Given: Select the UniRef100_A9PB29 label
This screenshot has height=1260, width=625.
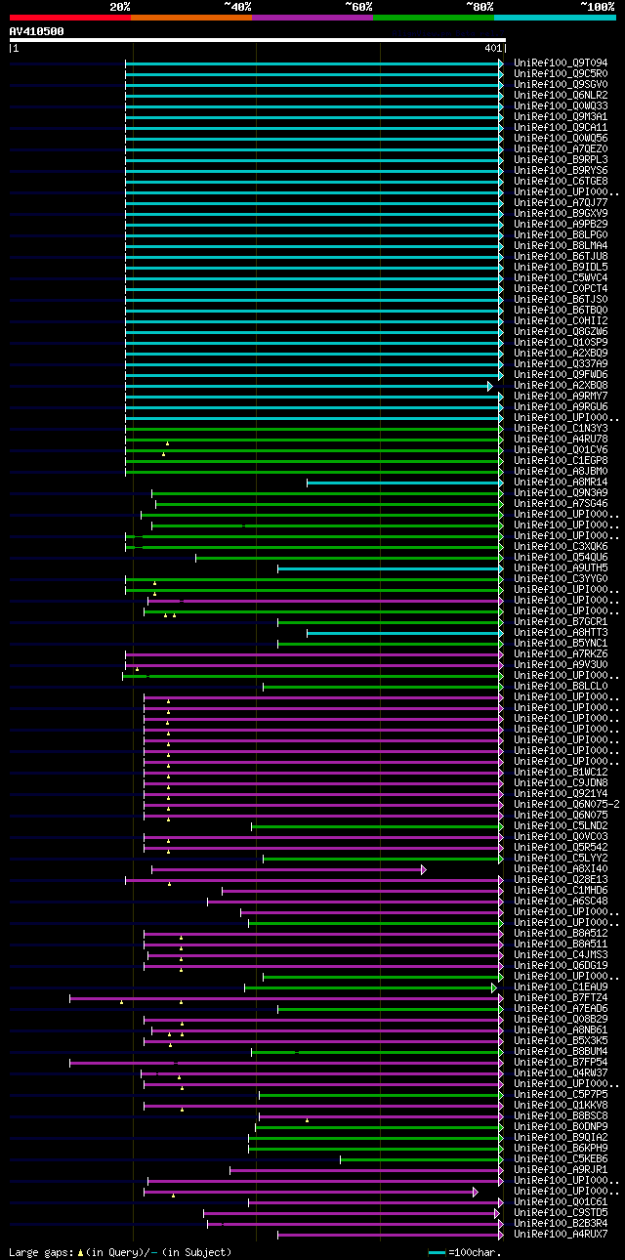Looking at the screenshot, I should [x=561, y=225].
